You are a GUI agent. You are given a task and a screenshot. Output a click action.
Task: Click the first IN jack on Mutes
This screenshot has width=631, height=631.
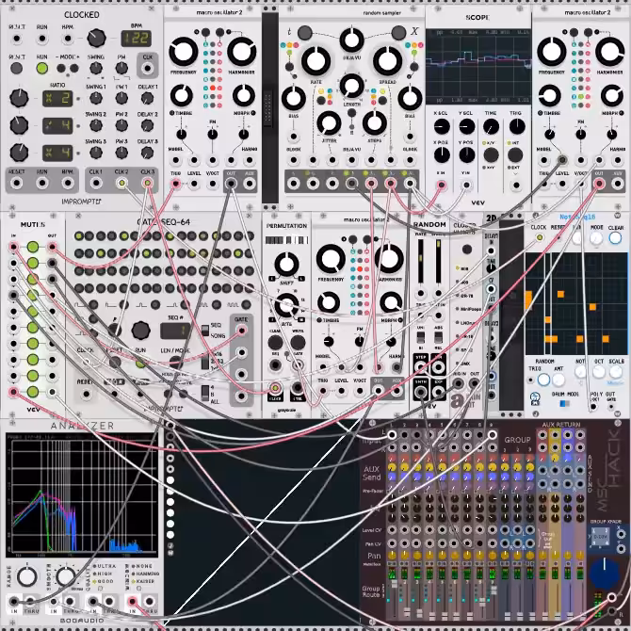click(13, 247)
